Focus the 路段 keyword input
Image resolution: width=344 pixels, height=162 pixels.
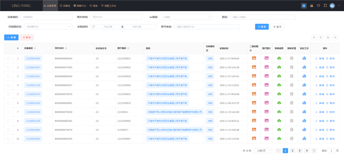tap(263, 17)
